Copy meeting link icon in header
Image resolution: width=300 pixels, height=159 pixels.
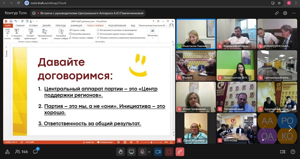tap(277, 13)
